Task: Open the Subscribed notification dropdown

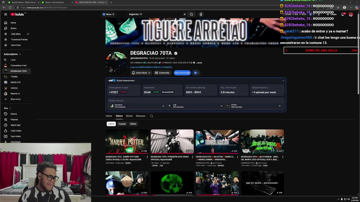Action: point(141,73)
